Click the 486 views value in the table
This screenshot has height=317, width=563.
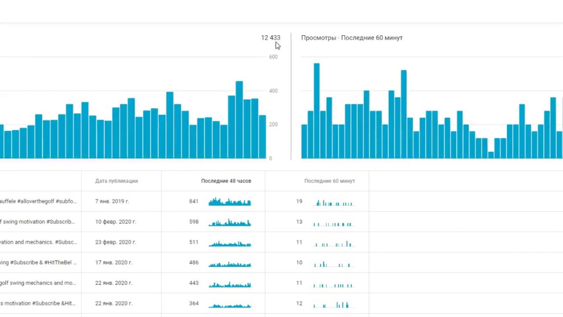(194, 262)
